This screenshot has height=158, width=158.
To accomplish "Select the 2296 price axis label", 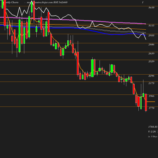I will [151, 76].
